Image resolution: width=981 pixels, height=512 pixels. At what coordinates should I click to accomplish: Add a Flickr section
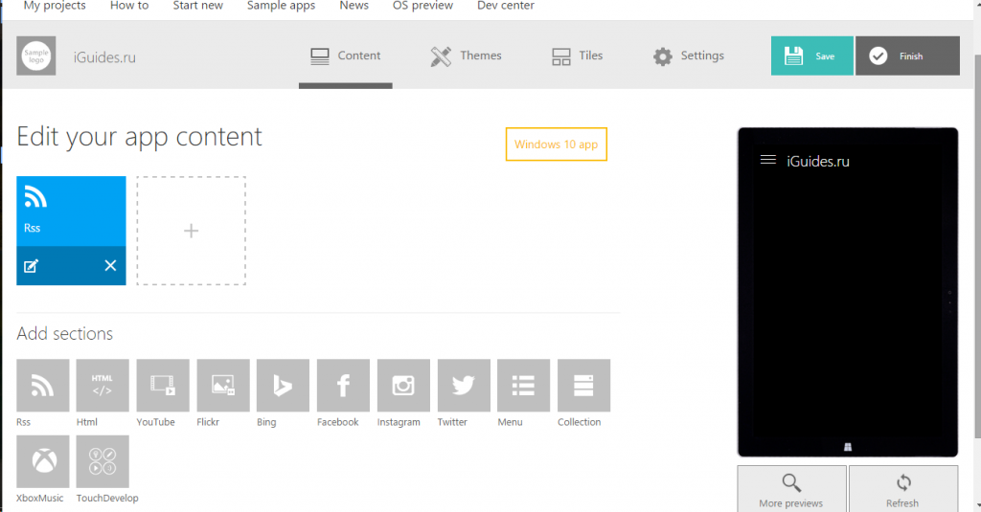click(222, 385)
